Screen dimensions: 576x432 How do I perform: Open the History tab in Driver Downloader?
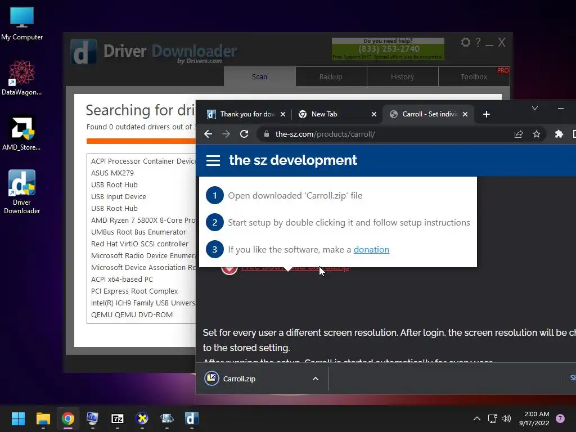[x=402, y=76]
